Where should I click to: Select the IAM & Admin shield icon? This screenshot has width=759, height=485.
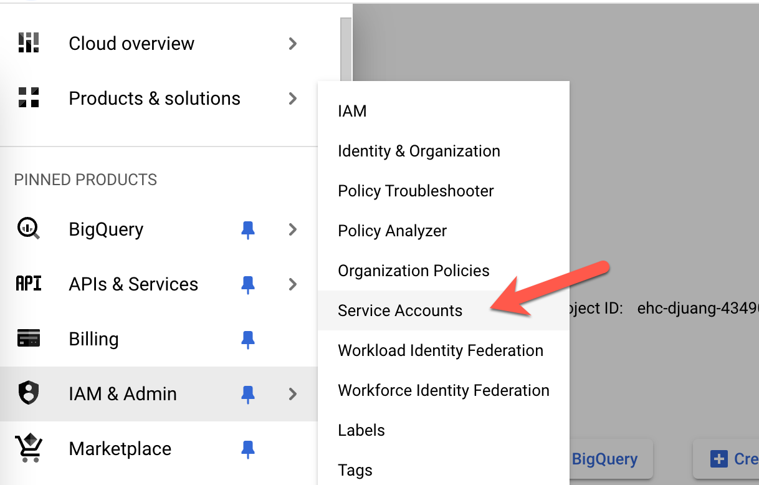[x=28, y=393]
